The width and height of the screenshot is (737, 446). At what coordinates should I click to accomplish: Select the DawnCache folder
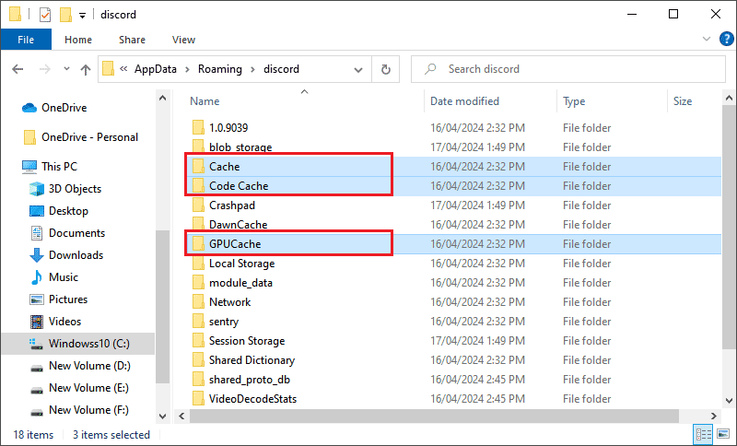click(x=239, y=225)
